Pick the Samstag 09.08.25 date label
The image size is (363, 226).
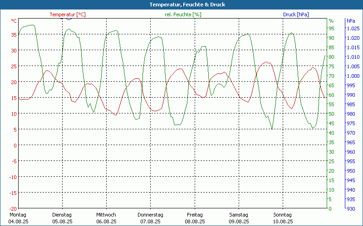(239, 218)
